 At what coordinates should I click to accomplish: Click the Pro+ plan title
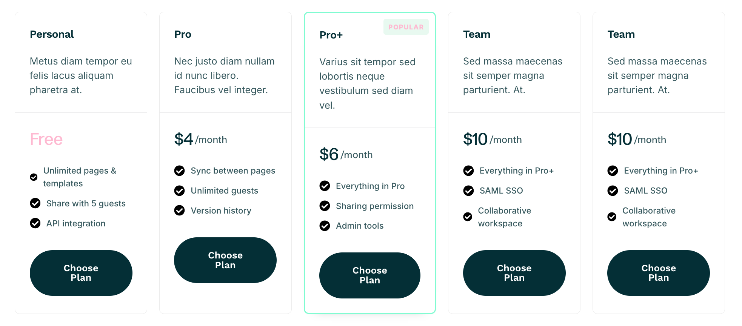point(331,35)
